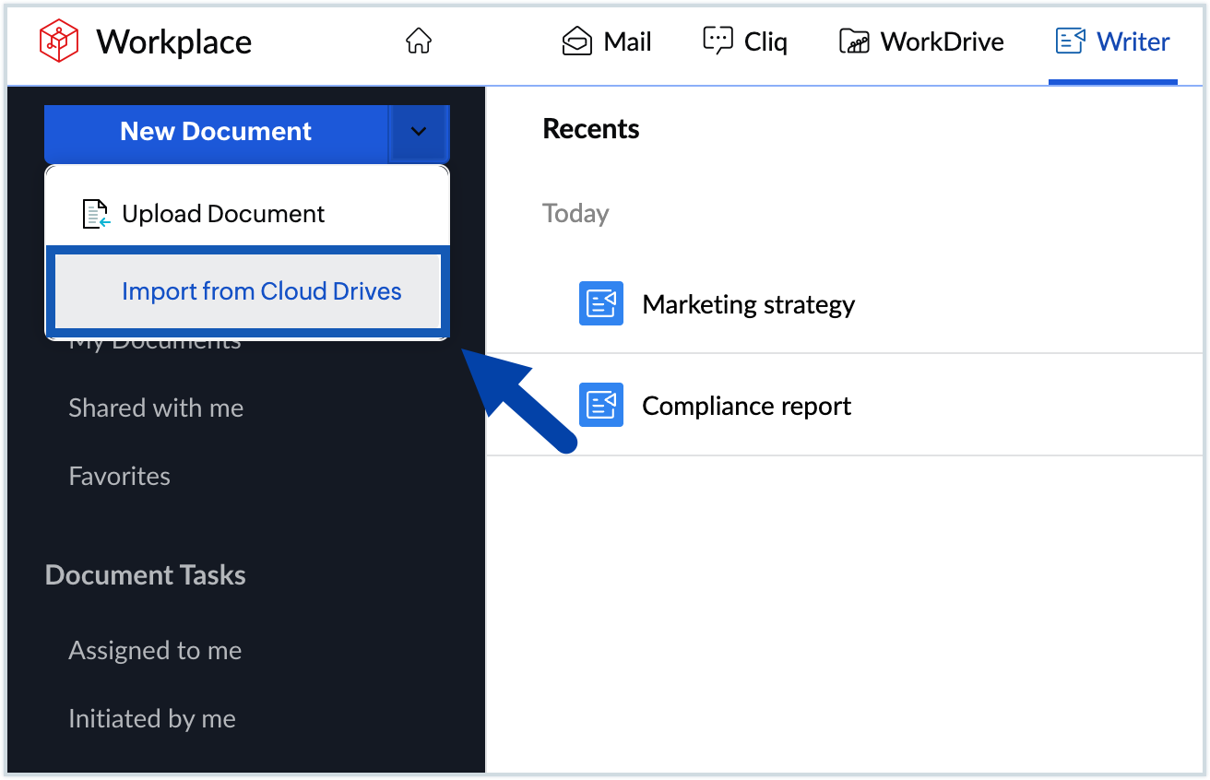Select the Writer document icon
This screenshot has height=780, width=1210.
pos(1070,41)
